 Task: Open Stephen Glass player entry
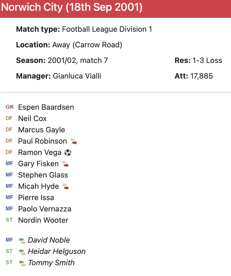tap(43, 175)
